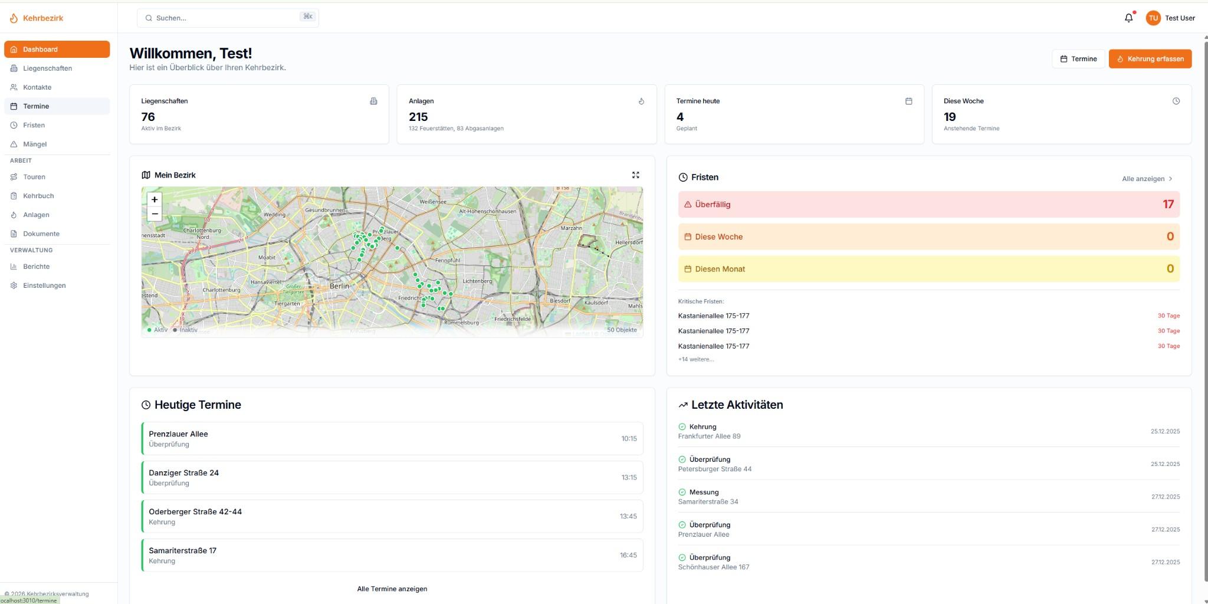Open Prenzlauer Allee appointment at 10:15
Screen dimensions: 1208x604
point(392,438)
